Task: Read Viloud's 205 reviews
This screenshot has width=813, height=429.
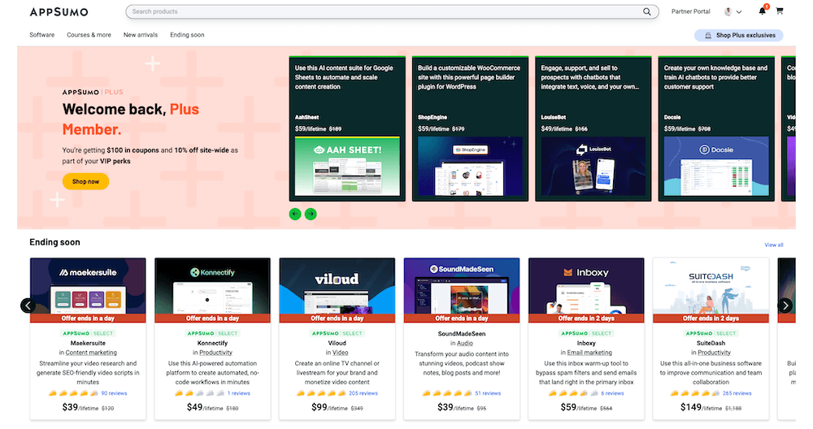Action: click(x=363, y=393)
